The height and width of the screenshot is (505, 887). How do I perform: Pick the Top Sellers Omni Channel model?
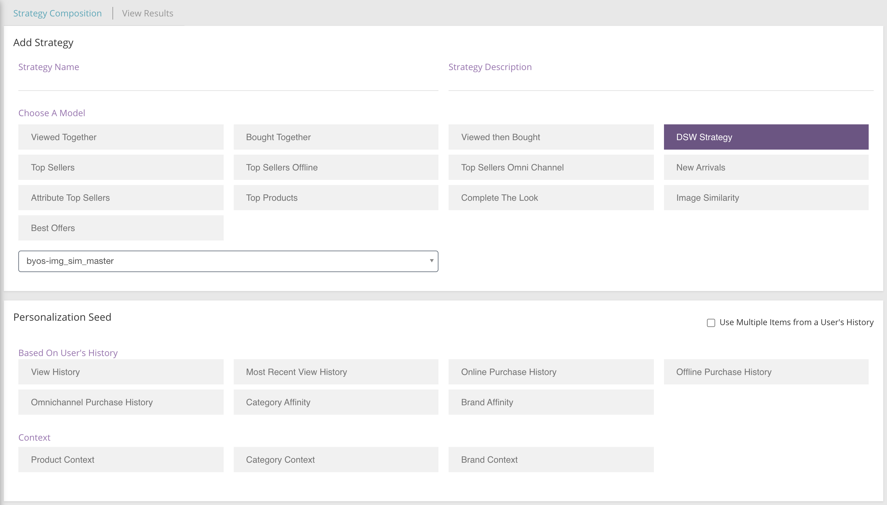[551, 167]
